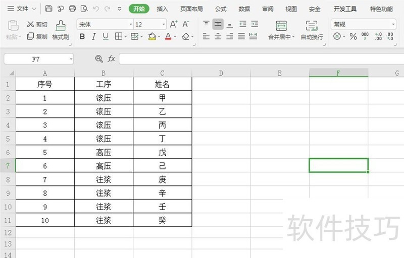Click Auto Wrap (自动换行) button
The image size is (404, 258).
312,30
